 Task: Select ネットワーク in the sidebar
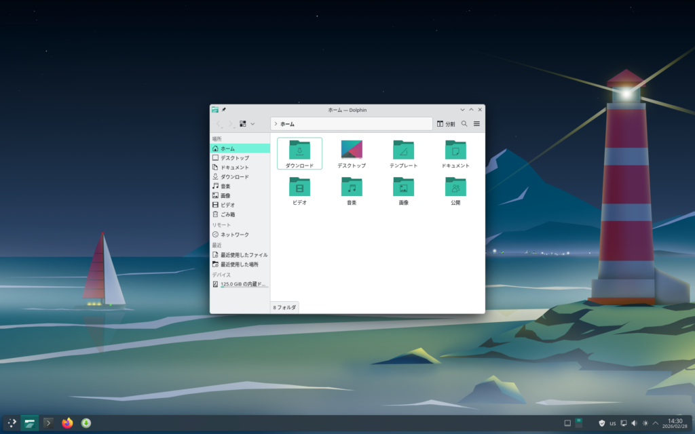coord(234,235)
